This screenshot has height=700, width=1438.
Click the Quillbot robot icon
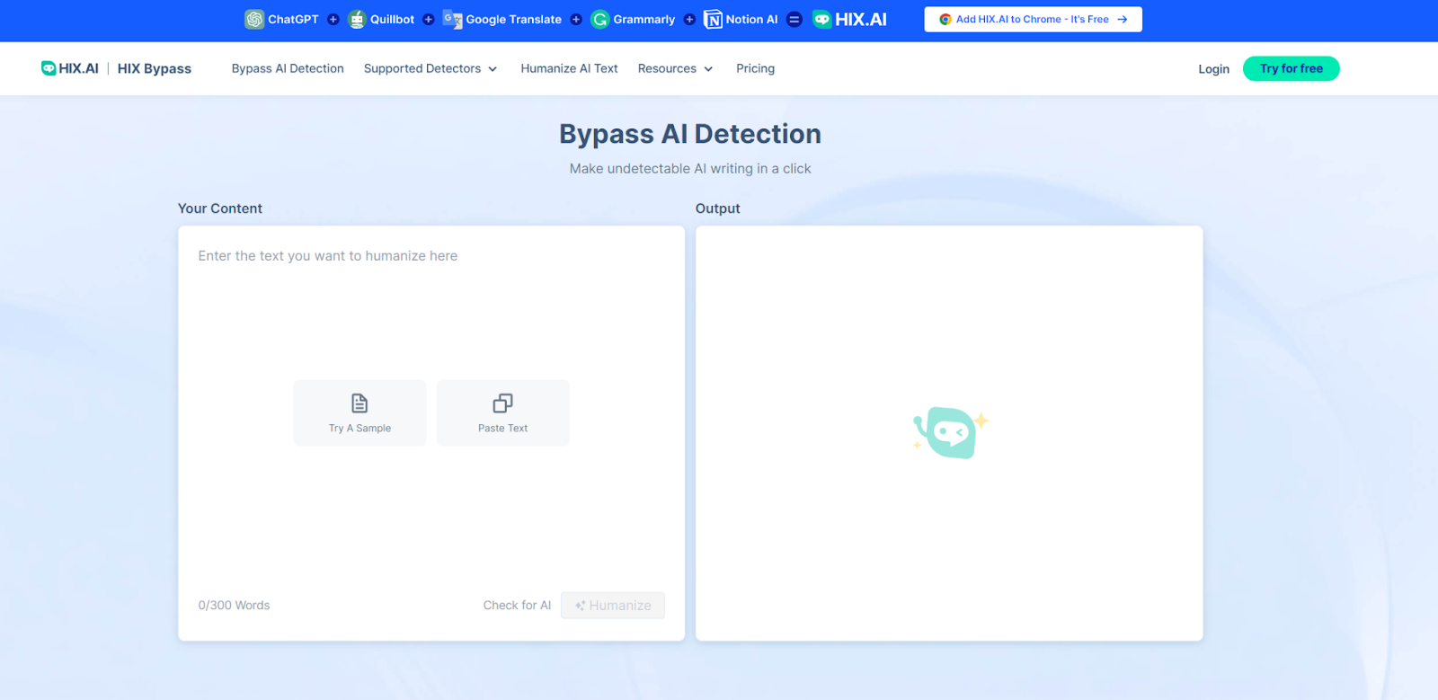tap(357, 19)
